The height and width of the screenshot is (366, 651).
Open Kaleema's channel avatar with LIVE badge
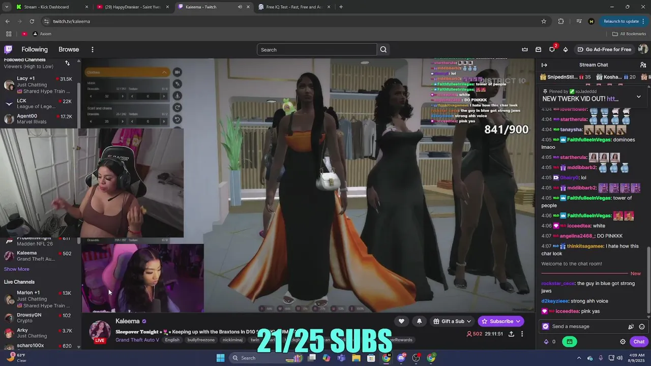(x=100, y=331)
